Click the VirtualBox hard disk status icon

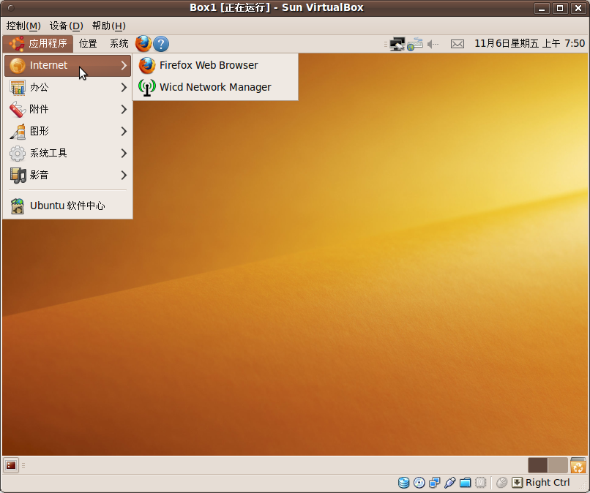(x=404, y=483)
